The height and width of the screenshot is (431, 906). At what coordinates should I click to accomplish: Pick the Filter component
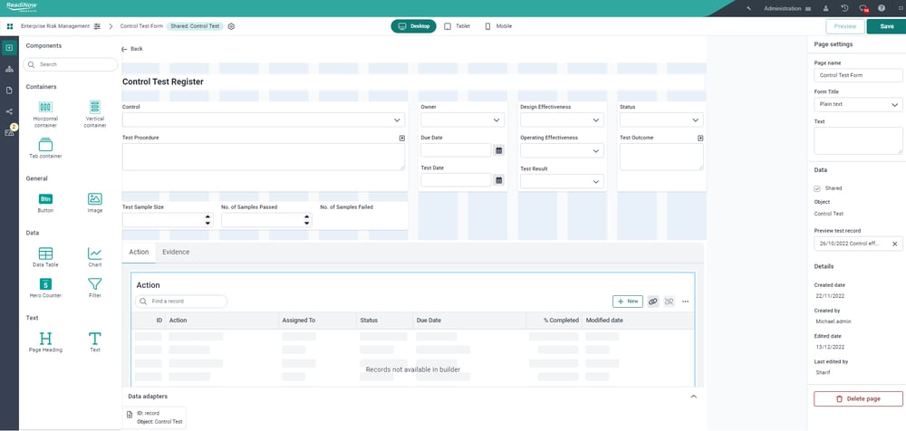(x=95, y=288)
